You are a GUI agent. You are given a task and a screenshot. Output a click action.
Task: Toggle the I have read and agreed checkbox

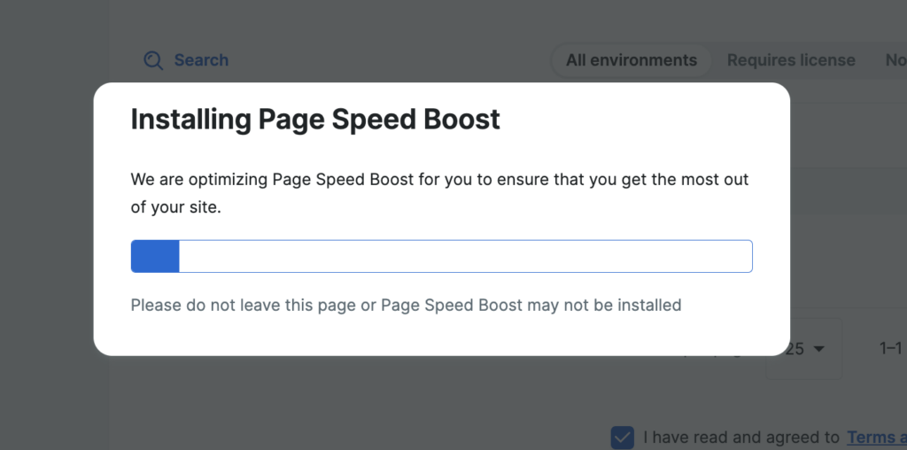click(x=623, y=438)
